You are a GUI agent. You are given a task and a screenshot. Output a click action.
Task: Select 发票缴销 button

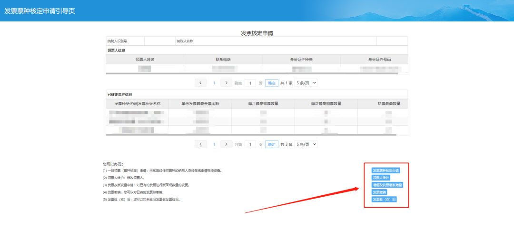[379, 192]
